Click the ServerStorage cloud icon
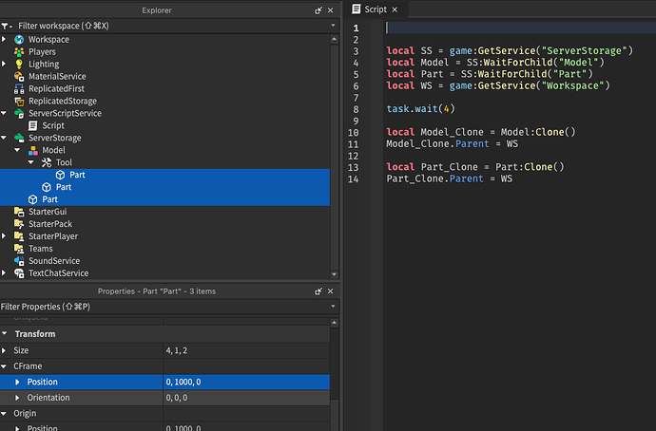Image resolution: width=656 pixels, height=431 pixels. coord(19,138)
